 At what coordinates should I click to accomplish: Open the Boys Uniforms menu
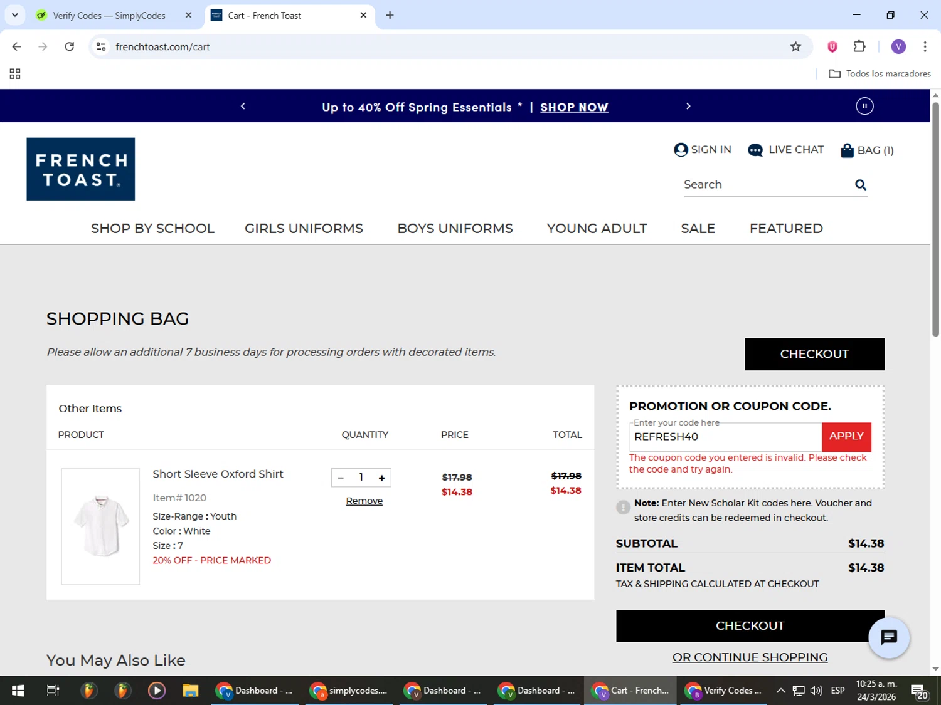click(455, 229)
